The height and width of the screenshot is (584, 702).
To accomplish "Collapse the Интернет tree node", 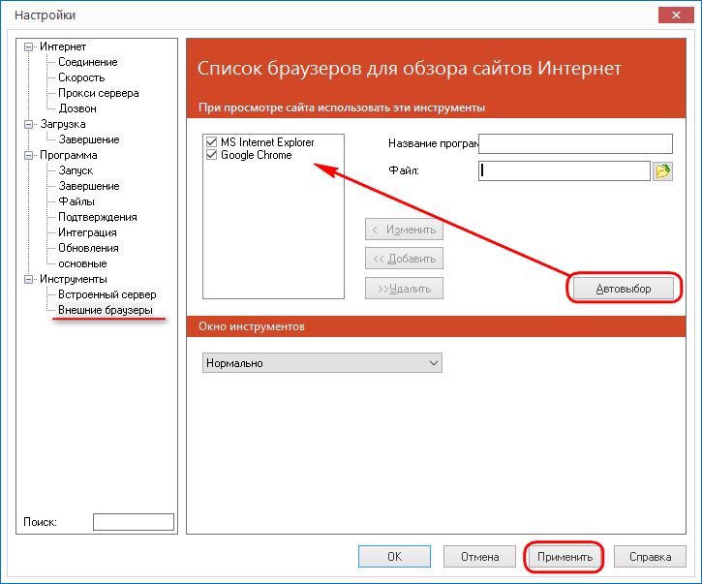I will coord(29,46).
